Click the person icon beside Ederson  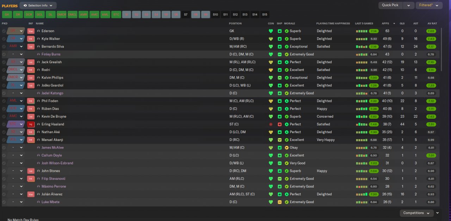point(38,31)
